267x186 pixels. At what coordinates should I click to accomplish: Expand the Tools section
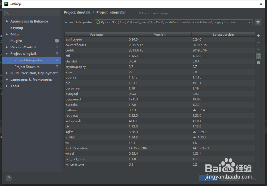pyautogui.click(x=7, y=86)
